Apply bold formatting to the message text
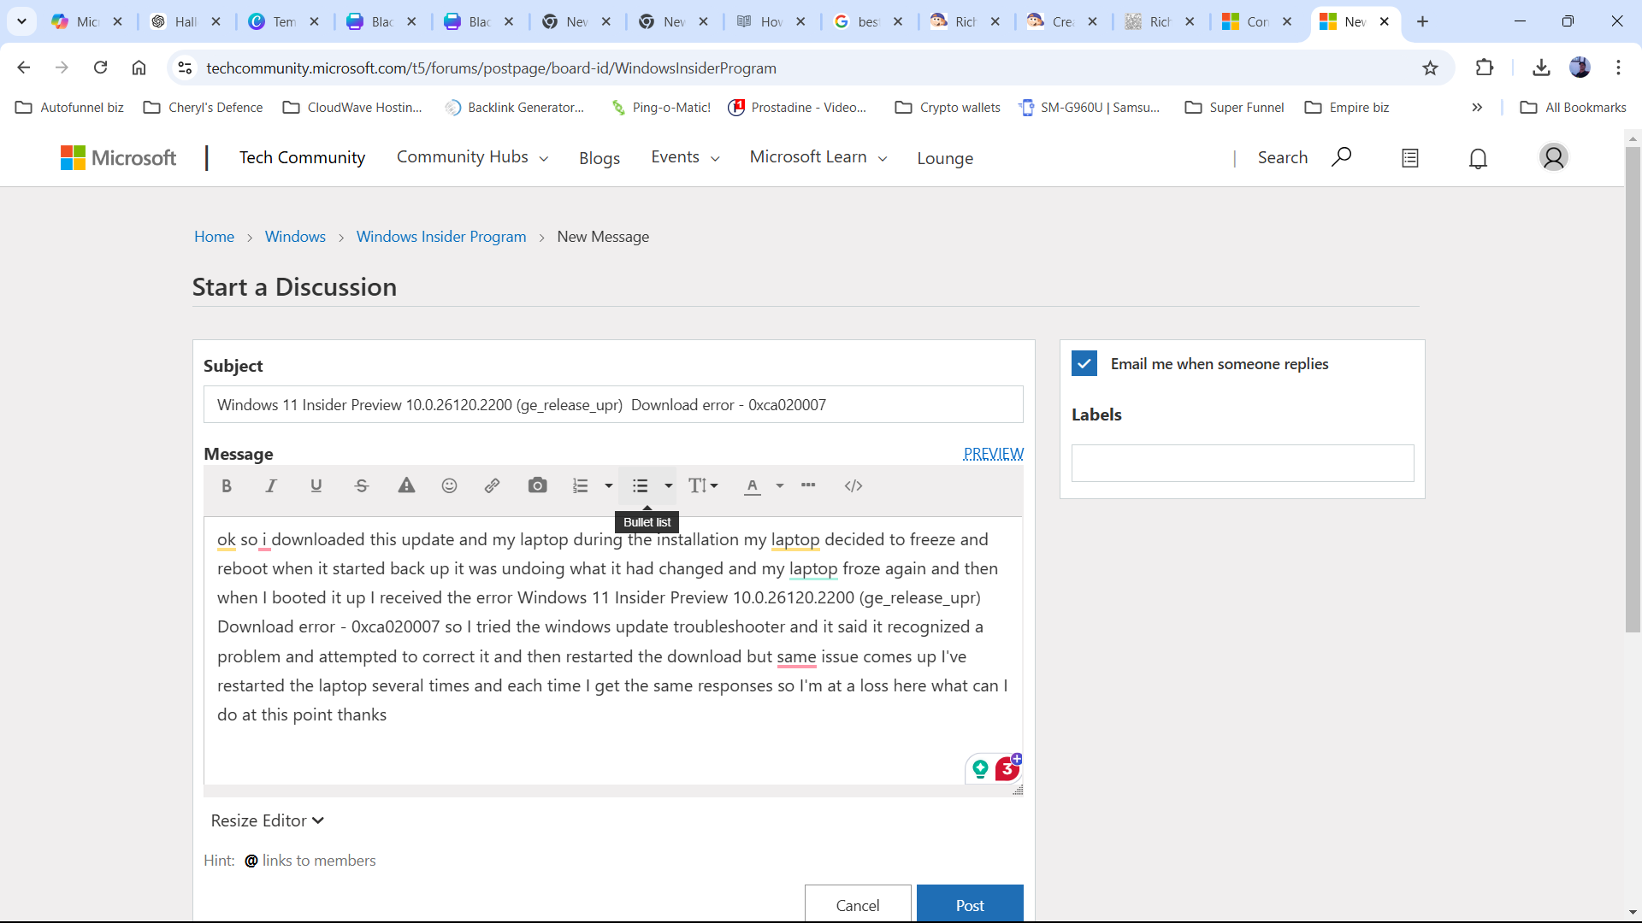This screenshot has height=923, width=1642. [226, 485]
